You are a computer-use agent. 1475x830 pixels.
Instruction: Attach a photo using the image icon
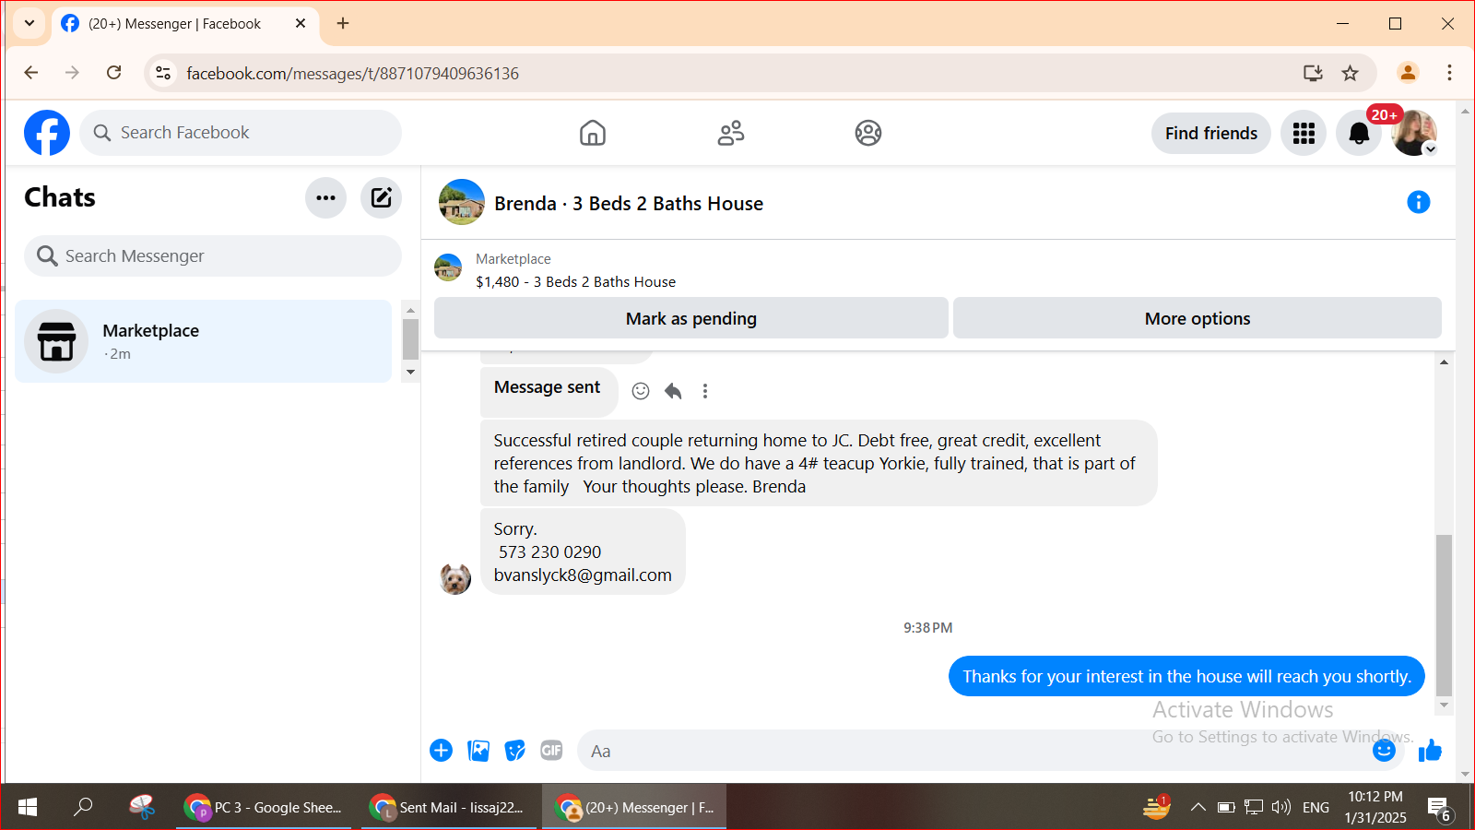click(478, 751)
